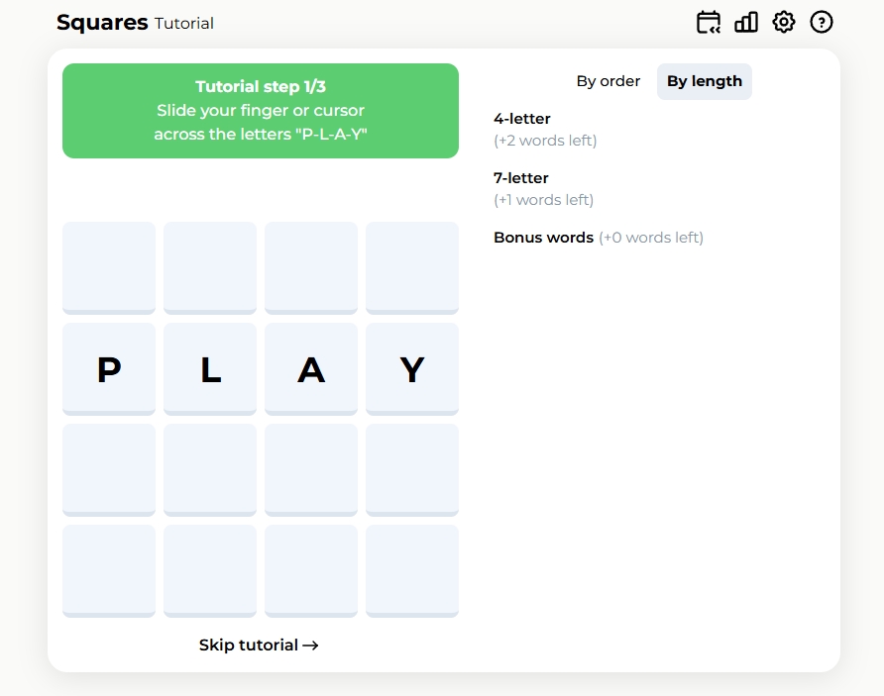This screenshot has height=696, width=884.
Task: Open the settings gear icon
Action: (x=784, y=23)
